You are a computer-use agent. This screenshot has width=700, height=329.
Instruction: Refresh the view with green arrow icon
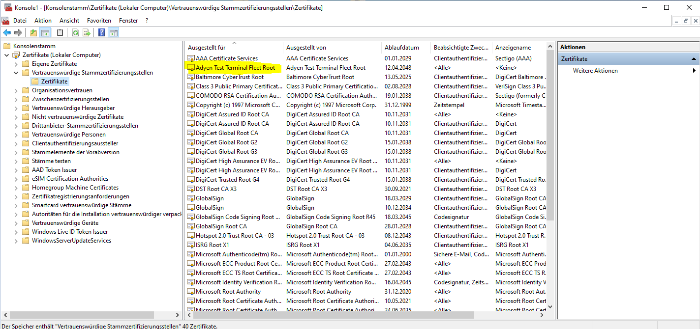(75, 33)
